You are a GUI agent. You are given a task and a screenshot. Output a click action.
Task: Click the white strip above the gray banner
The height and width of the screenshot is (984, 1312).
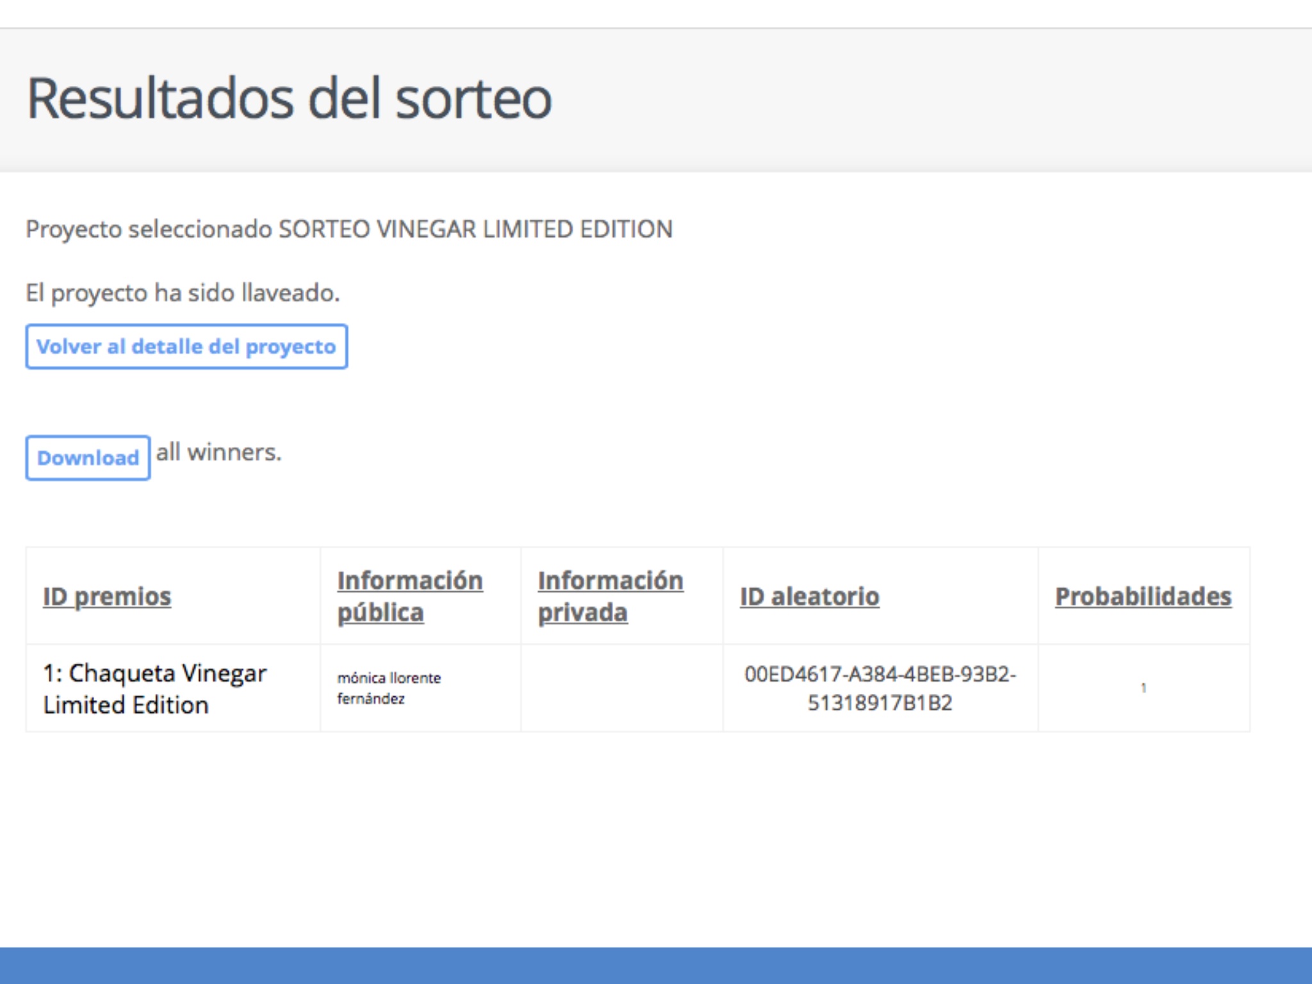click(x=656, y=13)
